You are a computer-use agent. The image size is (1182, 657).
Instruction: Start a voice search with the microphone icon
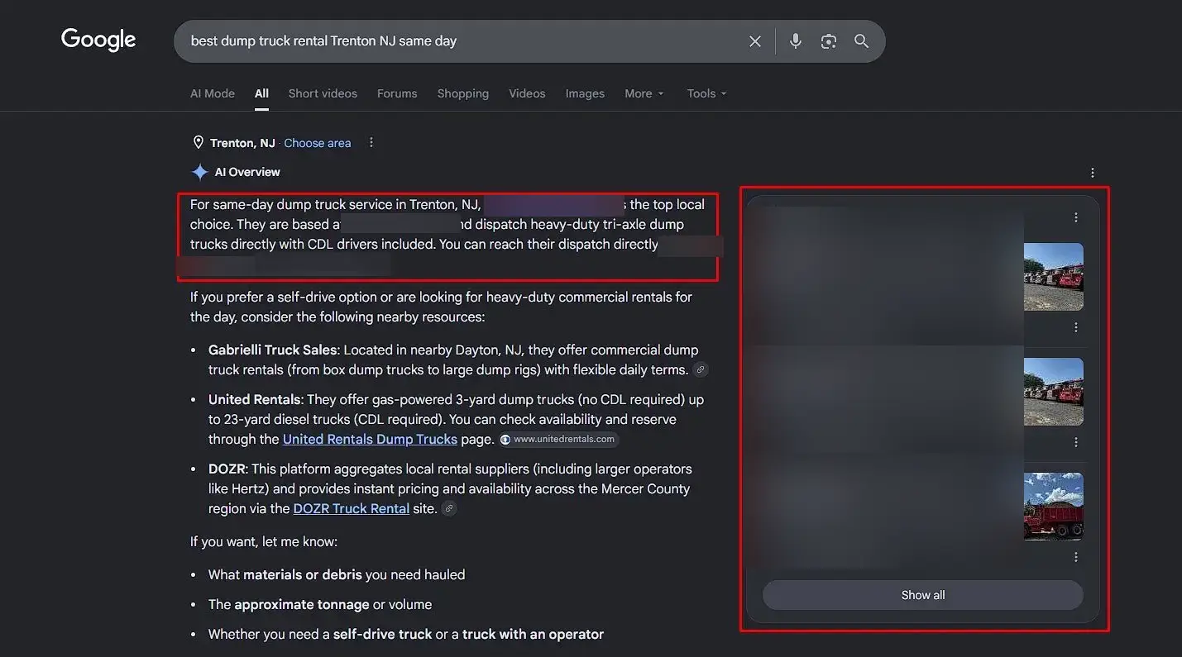[x=796, y=41]
